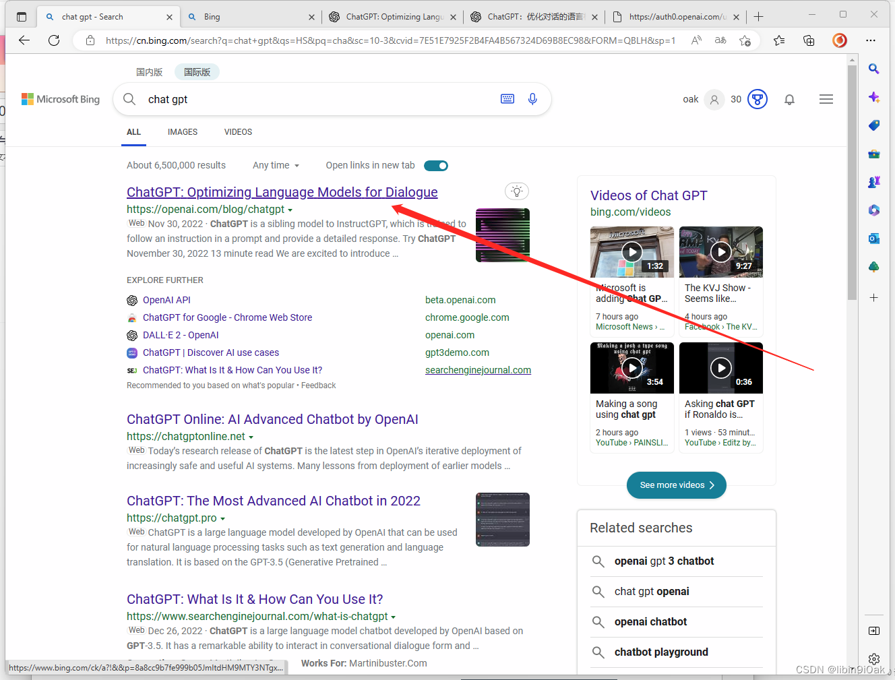This screenshot has height=680, width=895.
Task: Click the Feedback link under Explore Further
Action: click(x=318, y=385)
